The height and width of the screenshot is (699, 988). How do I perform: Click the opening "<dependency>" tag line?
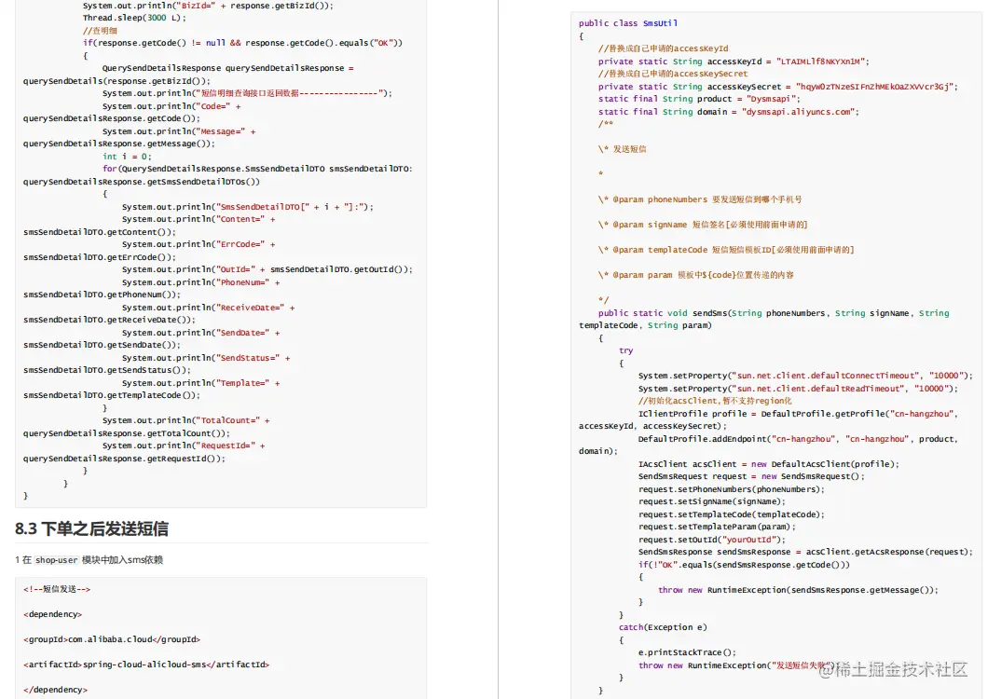click(x=53, y=614)
